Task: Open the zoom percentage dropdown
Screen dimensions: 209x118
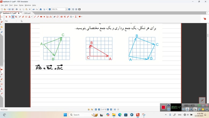Action: point(67,9)
